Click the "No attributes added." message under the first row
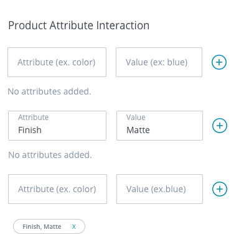This screenshot has width=249, height=250. pos(49,91)
